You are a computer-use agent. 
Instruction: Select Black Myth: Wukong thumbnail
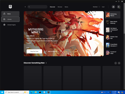(108, 22)
